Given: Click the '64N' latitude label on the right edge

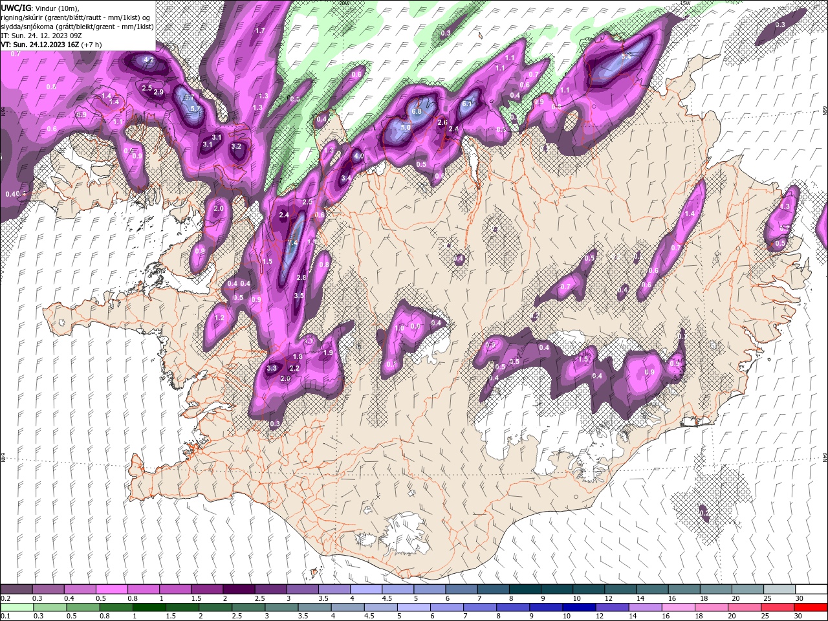Looking at the screenshot, I should (x=825, y=457).
